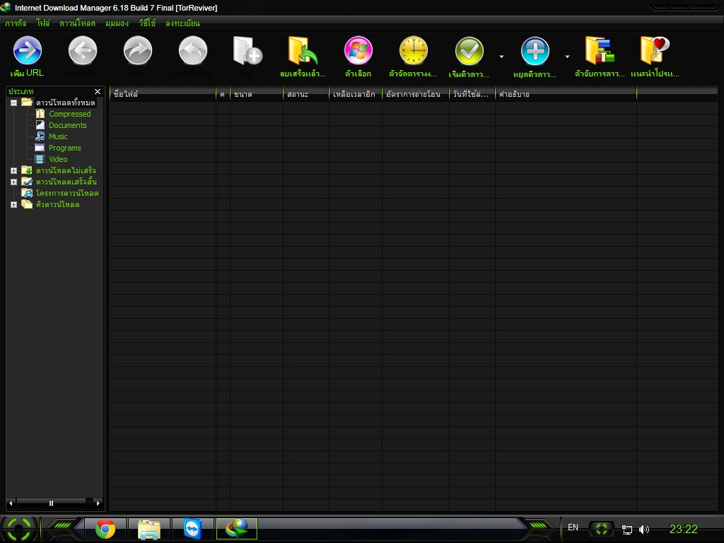
Task: Open the dropdown arrow beside Stop Queue
Action: (x=567, y=57)
